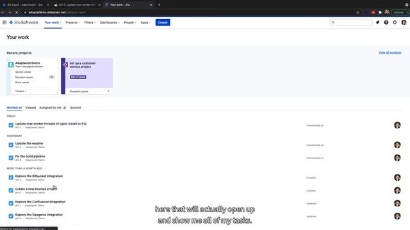Click the Chrome Update button
Viewport: 410px width, 230px height.
tap(400, 12)
